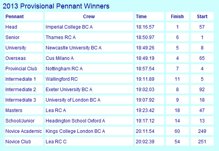Select Thames RC A crew entry
Screen dimensions: 219x151
click(89, 37)
